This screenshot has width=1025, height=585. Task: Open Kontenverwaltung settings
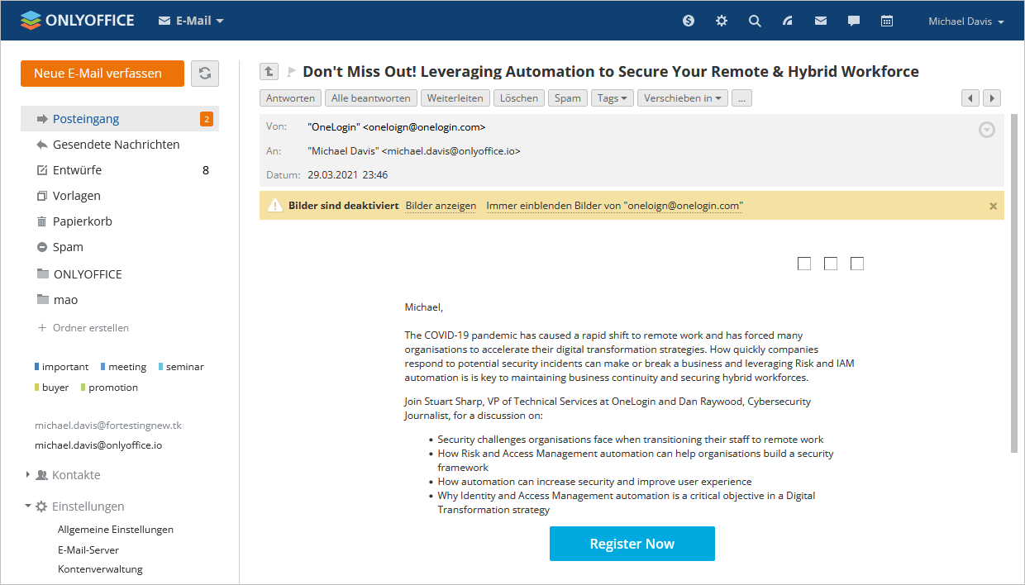point(100,569)
